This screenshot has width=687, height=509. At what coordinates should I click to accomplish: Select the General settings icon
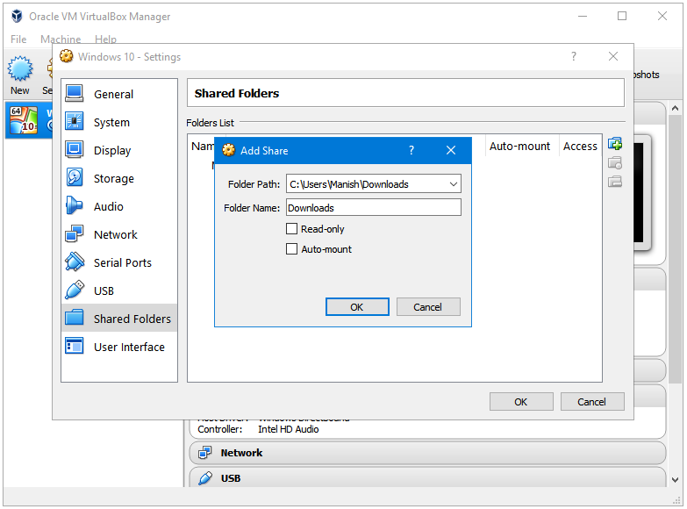tap(75, 94)
